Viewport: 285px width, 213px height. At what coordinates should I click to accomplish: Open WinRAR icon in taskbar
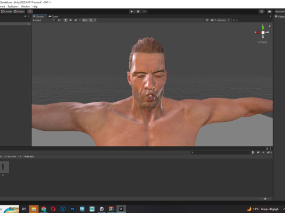pos(112,209)
